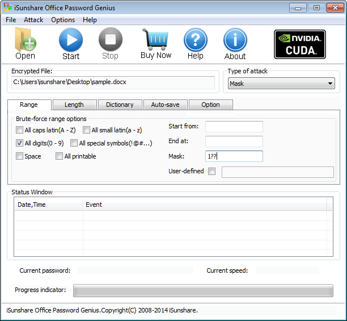Open the Help menu
Viewport: 347px width, 321px height.
(90, 20)
